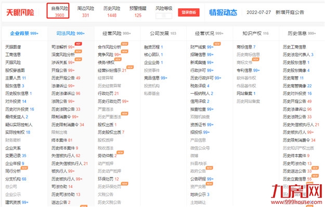Switch to the 企业背景 tab
The image size is (325, 207).
(x=24, y=33)
